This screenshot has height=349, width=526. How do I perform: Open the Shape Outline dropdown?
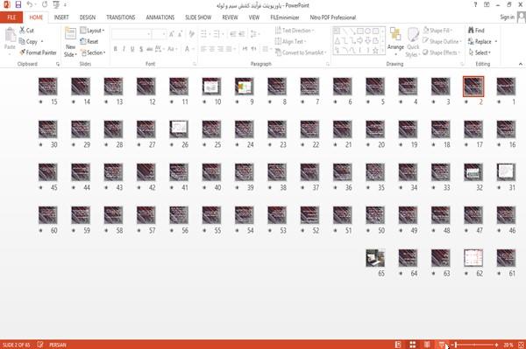442,41
